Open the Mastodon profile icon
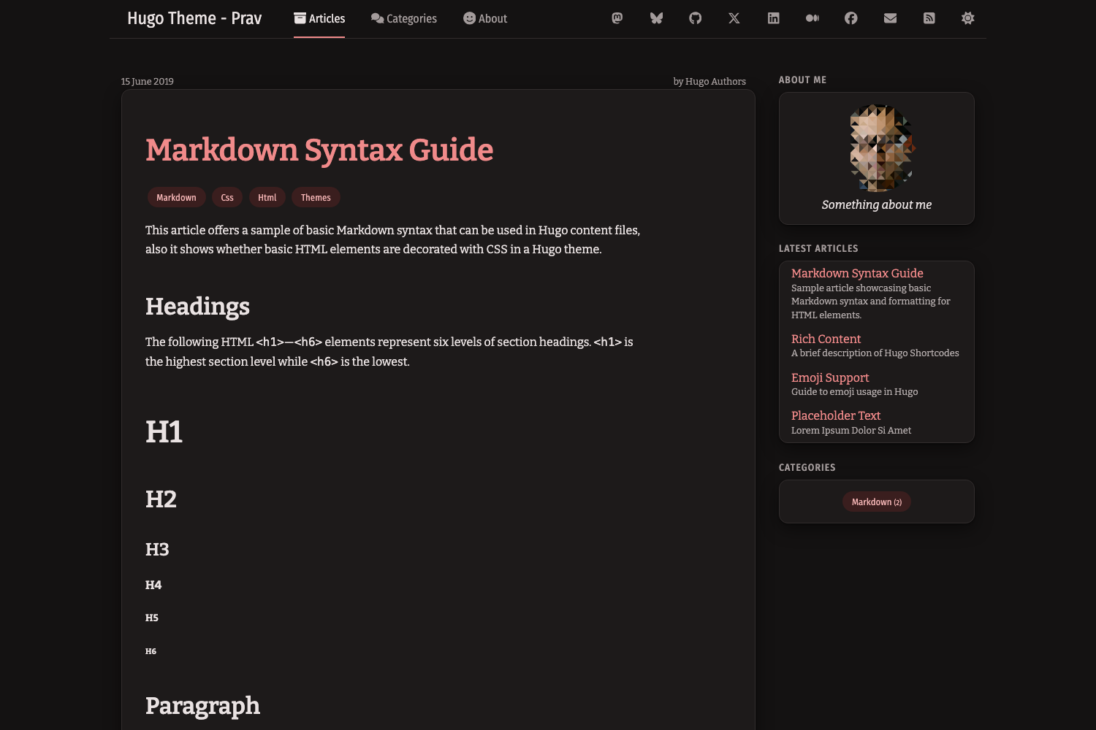The width and height of the screenshot is (1096, 730). coord(617,18)
